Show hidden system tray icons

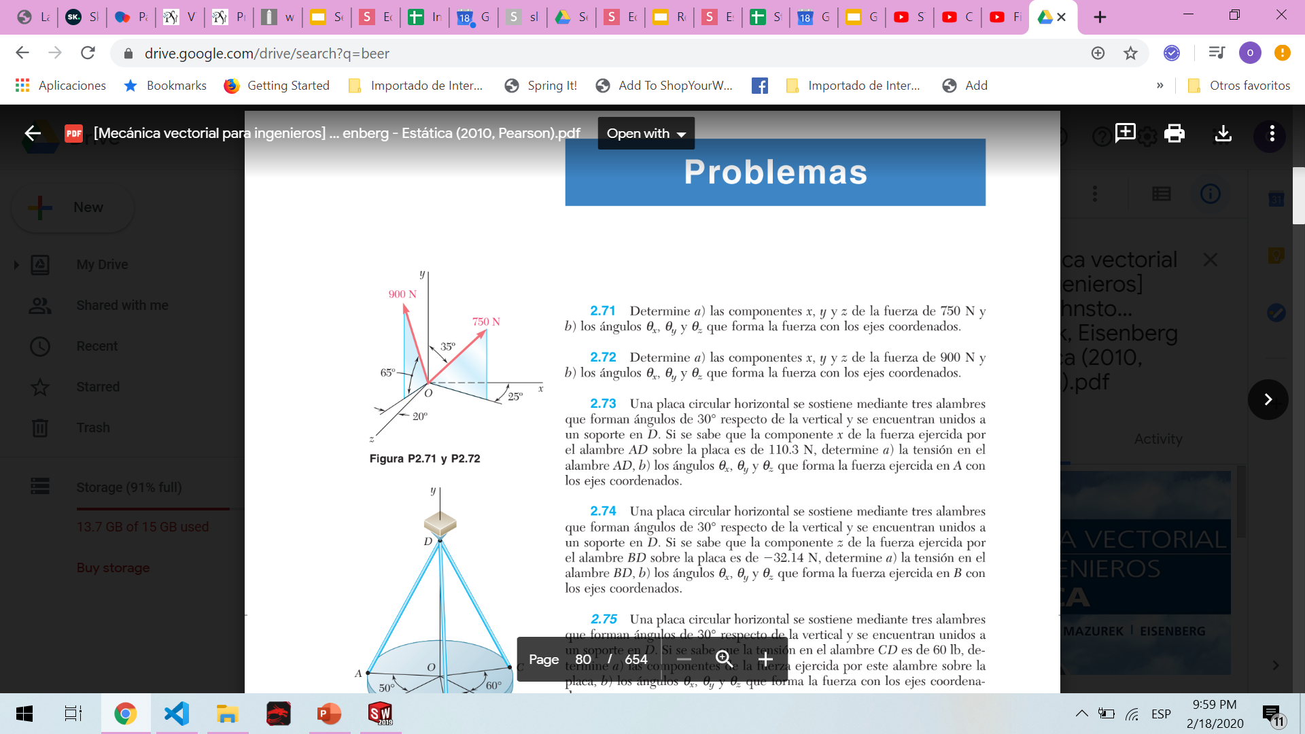click(1081, 714)
